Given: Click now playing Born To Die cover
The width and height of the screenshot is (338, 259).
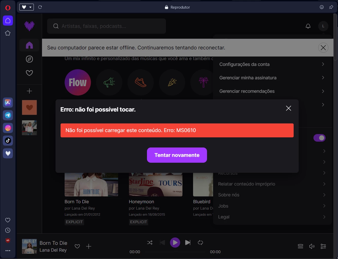Looking at the screenshot, I should (x=29, y=246).
